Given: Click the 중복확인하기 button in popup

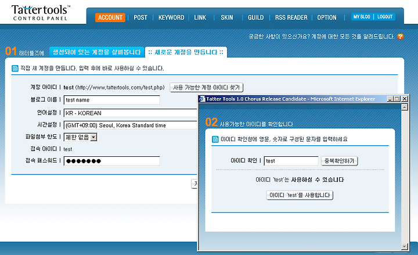Looking at the screenshot, I should click(x=340, y=161).
